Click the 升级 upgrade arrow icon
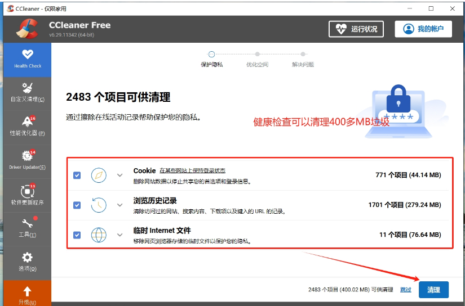This screenshot has width=465, height=306. pos(27,291)
